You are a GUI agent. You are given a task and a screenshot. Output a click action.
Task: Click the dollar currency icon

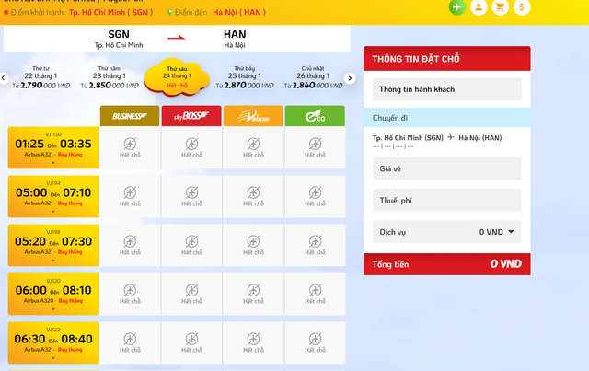click(x=522, y=6)
